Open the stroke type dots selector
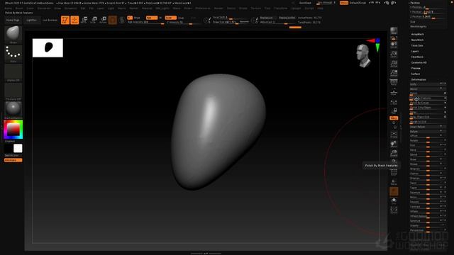The height and width of the screenshot is (255, 454). 13,53
